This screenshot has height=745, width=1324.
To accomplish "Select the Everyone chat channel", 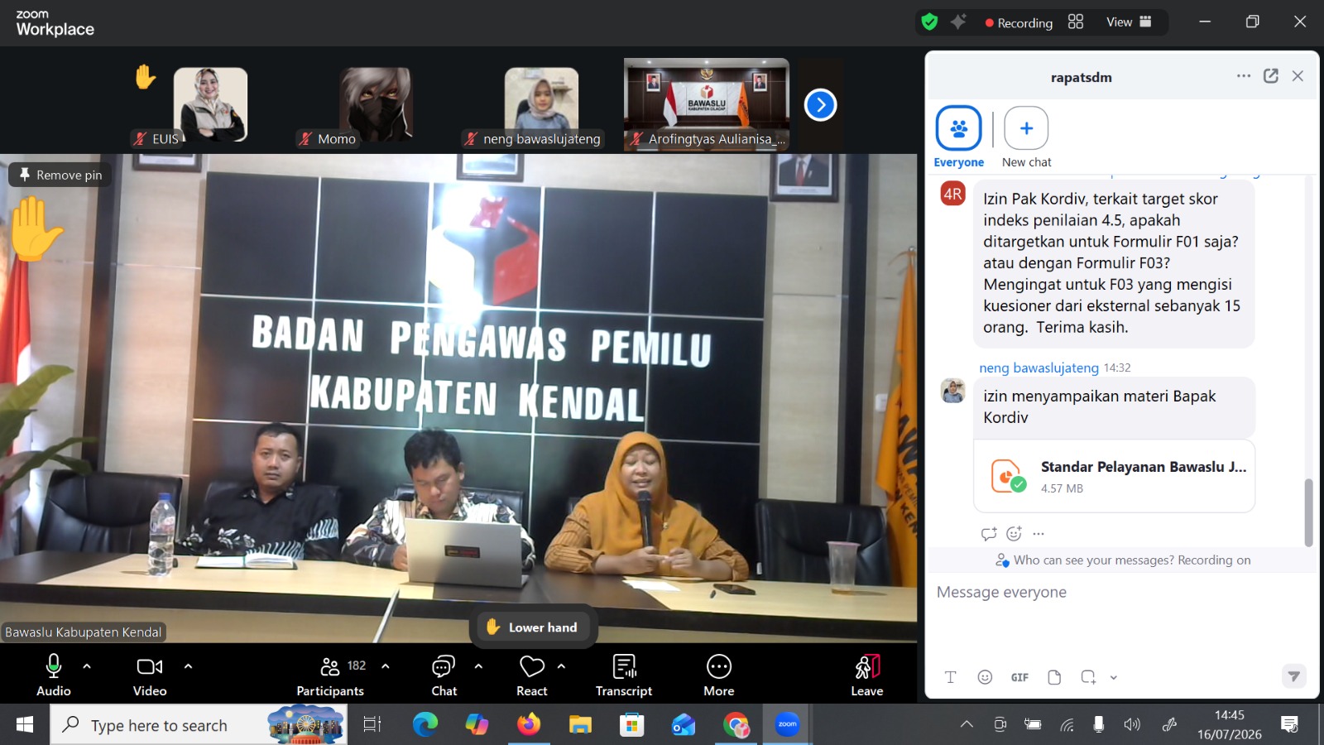I will tap(959, 137).
